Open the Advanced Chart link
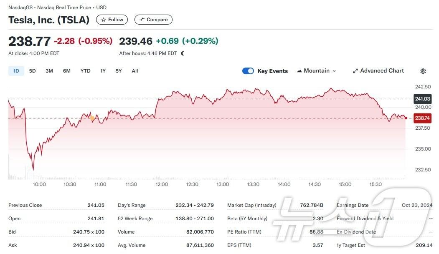This screenshot has width=439, height=254. (x=382, y=71)
